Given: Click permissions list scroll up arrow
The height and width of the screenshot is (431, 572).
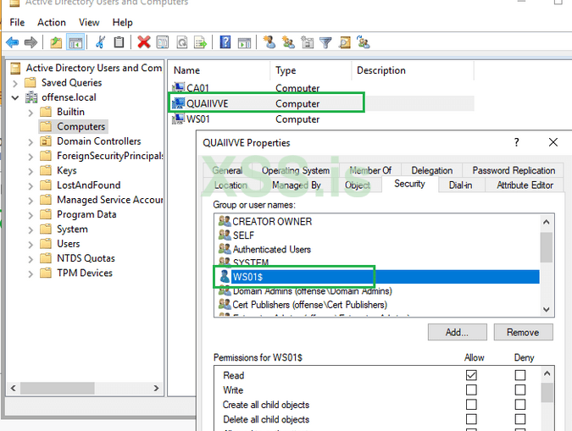Looking at the screenshot, I should 547,373.
